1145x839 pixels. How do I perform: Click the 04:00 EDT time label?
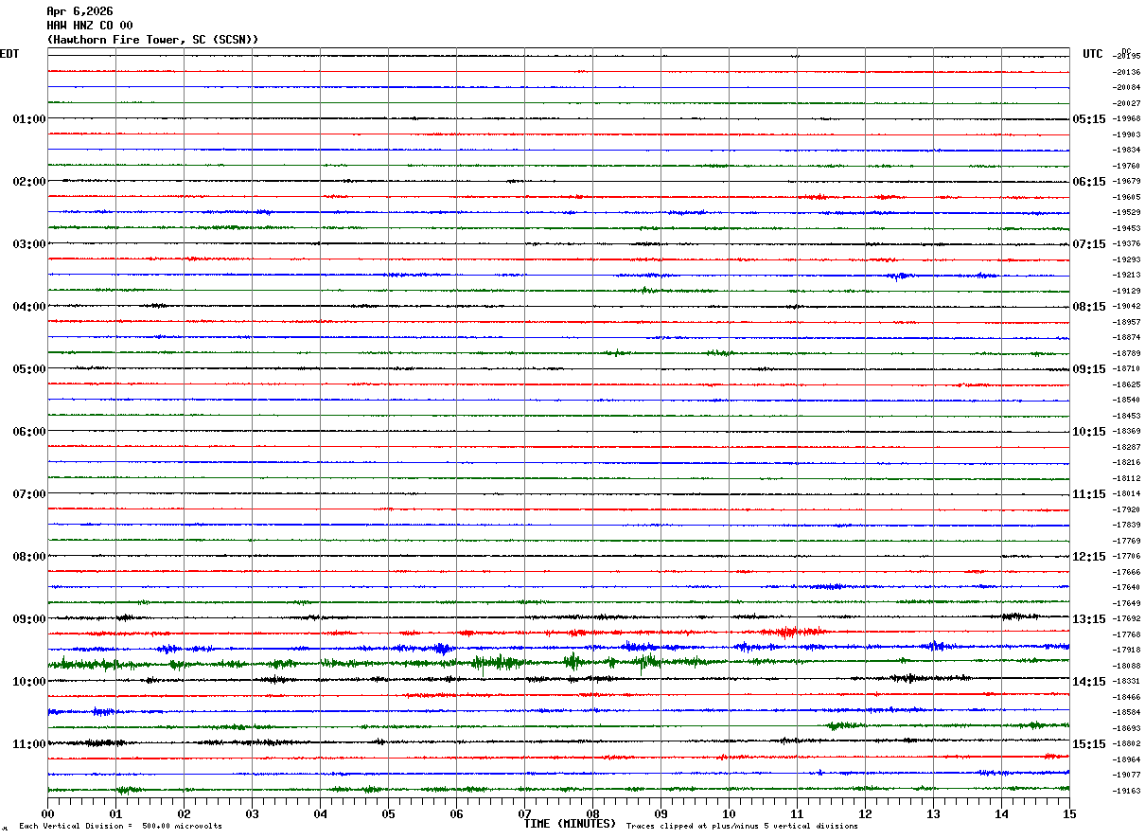[x=29, y=307]
